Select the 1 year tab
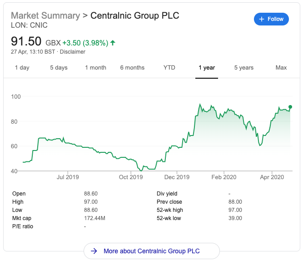The image size is (308, 261). click(207, 68)
